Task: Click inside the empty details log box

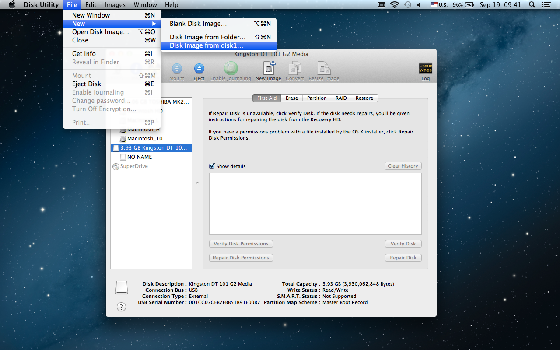Action: point(315,204)
